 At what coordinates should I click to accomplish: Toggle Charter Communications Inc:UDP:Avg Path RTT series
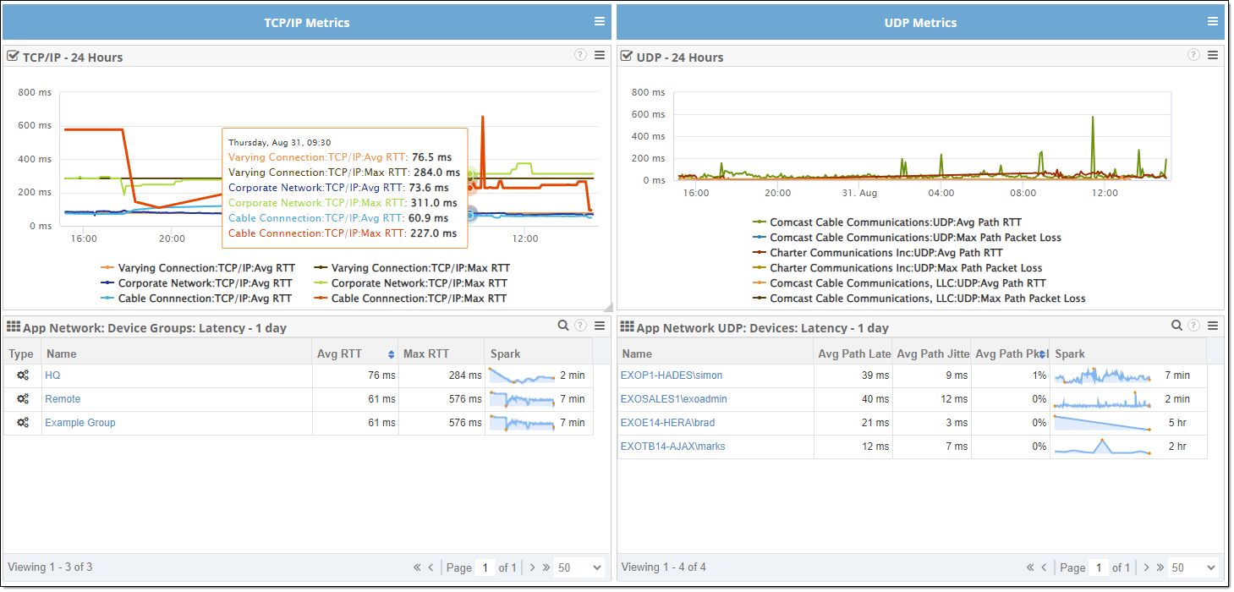(877, 253)
